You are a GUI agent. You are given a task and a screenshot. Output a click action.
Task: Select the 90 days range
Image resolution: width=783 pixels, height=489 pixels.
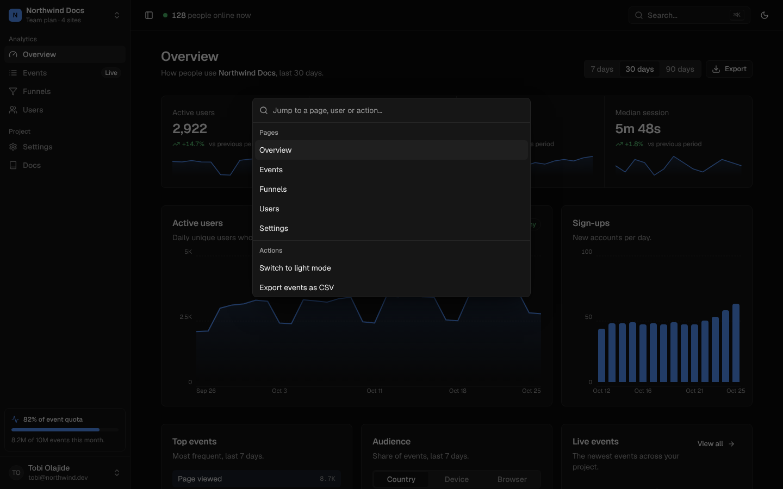coord(680,69)
